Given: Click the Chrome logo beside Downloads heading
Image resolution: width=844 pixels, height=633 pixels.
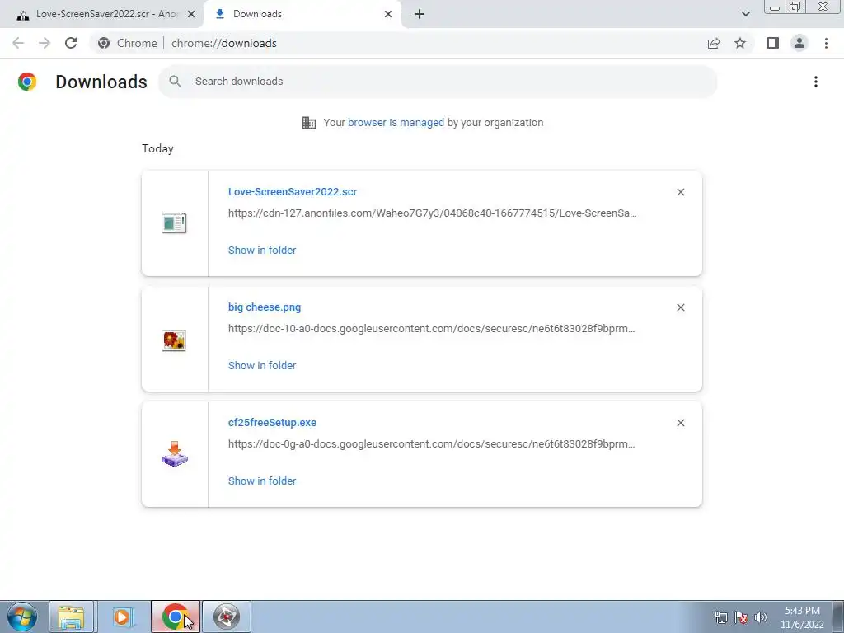Looking at the screenshot, I should pyautogui.click(x=27, y=82).
